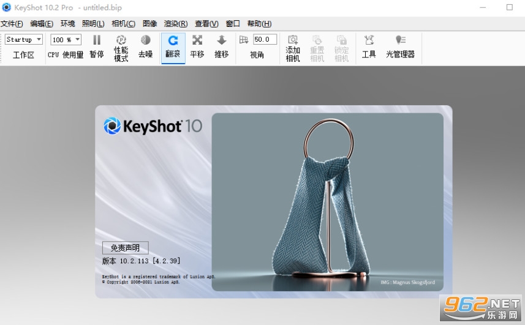Click the scarf render splash image
This screenshot has width=525, height=325.
[x=328, y=201]
